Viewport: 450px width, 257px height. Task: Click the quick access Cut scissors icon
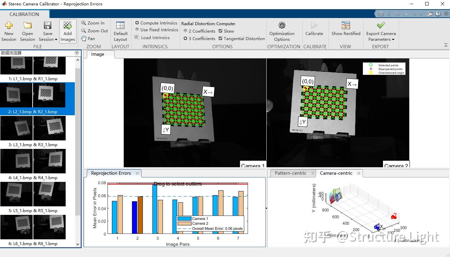[x=389, y=14]
